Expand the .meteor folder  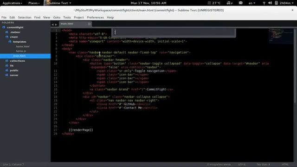click(15, 32)
